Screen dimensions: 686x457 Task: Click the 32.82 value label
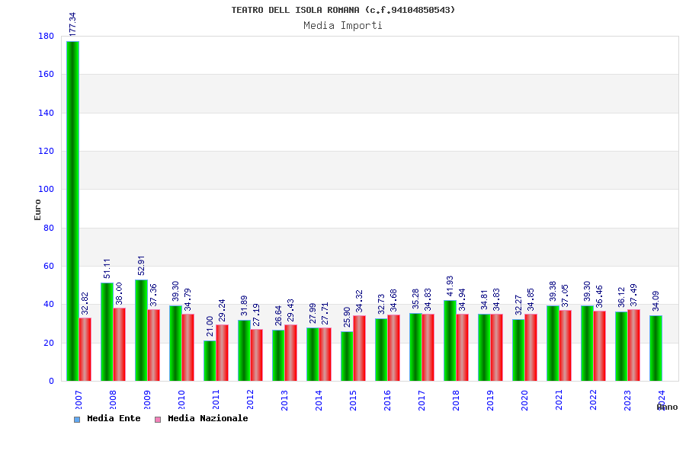coord(85,303)
